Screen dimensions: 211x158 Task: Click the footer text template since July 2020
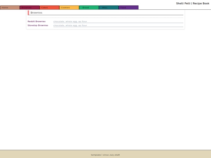[x=105, y=155]
